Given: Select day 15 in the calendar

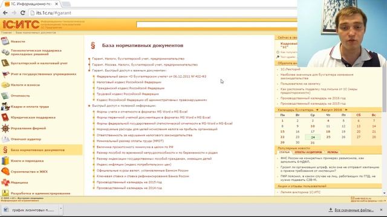Looking at the screenshot, I should (x=282, y=131).
